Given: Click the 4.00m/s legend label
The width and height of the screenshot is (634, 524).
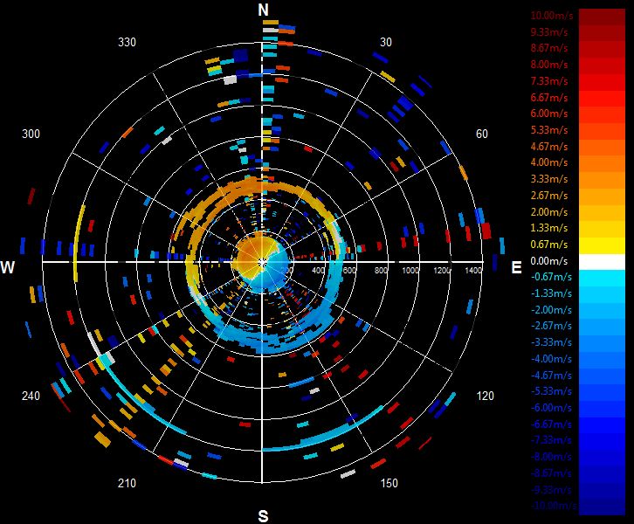Looking at the screenshot, I should coord(549,162).
